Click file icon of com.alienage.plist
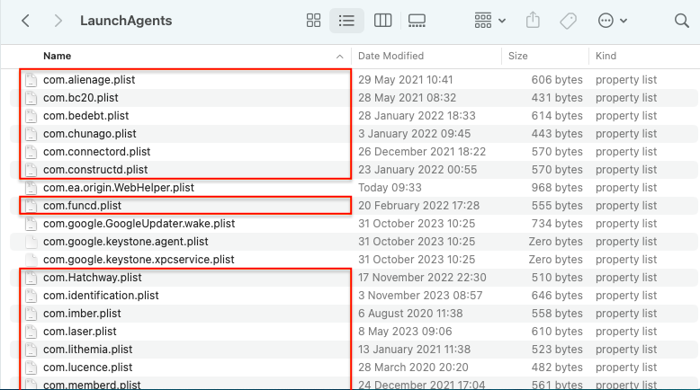 [x=31, y=80]
